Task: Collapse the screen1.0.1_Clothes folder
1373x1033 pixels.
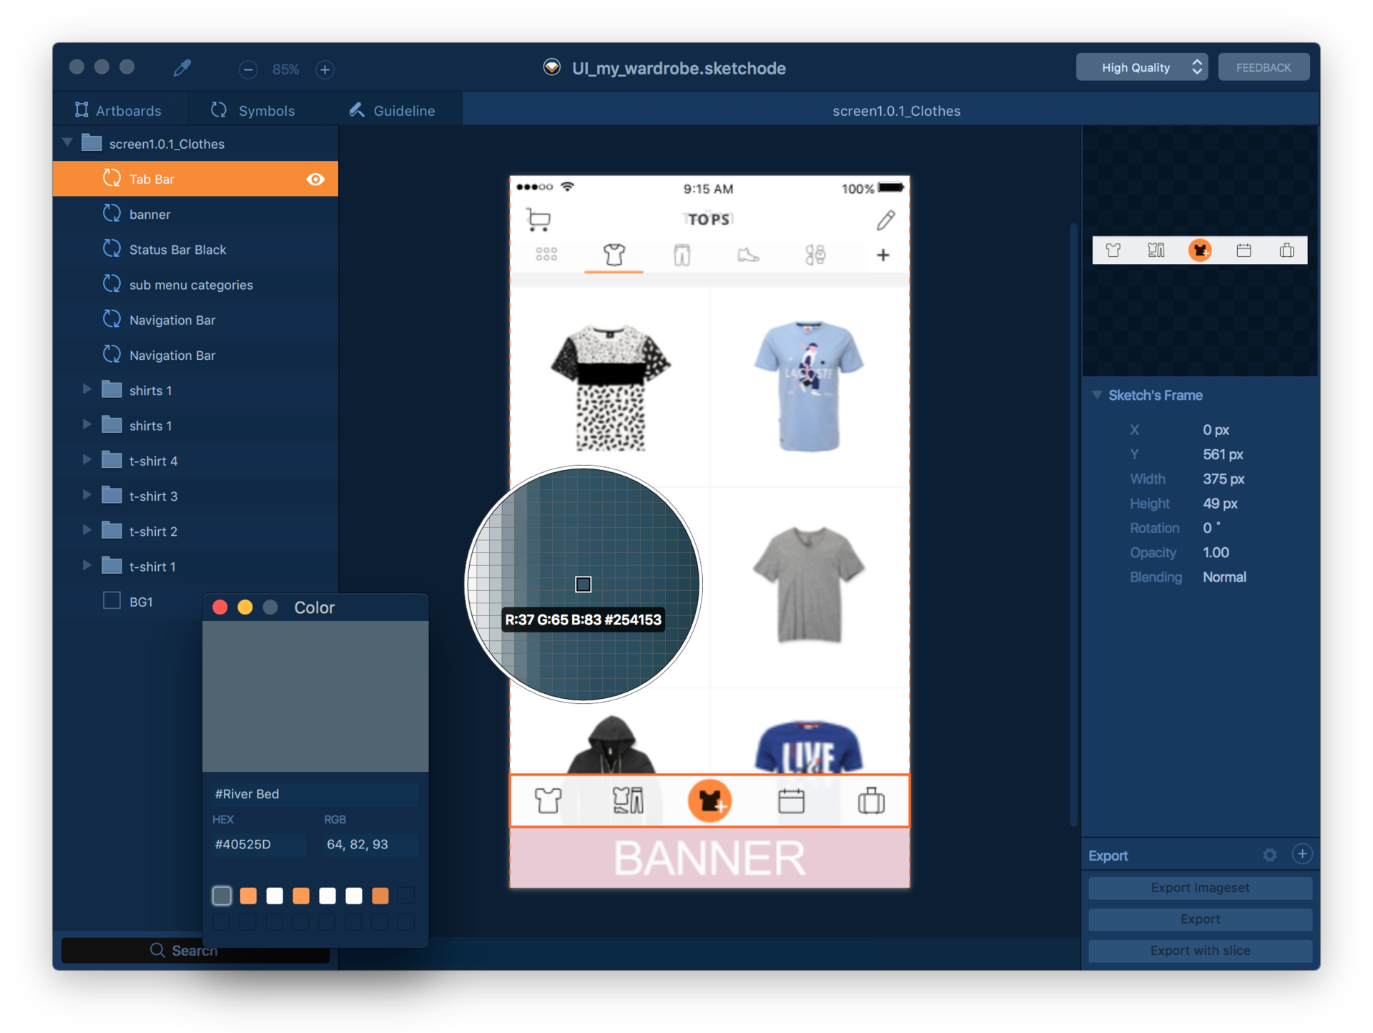Action: (68, 142)
